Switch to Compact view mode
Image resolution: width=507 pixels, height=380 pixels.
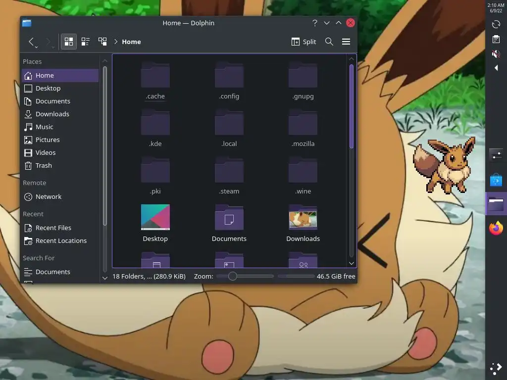click(x=85, y=42)
